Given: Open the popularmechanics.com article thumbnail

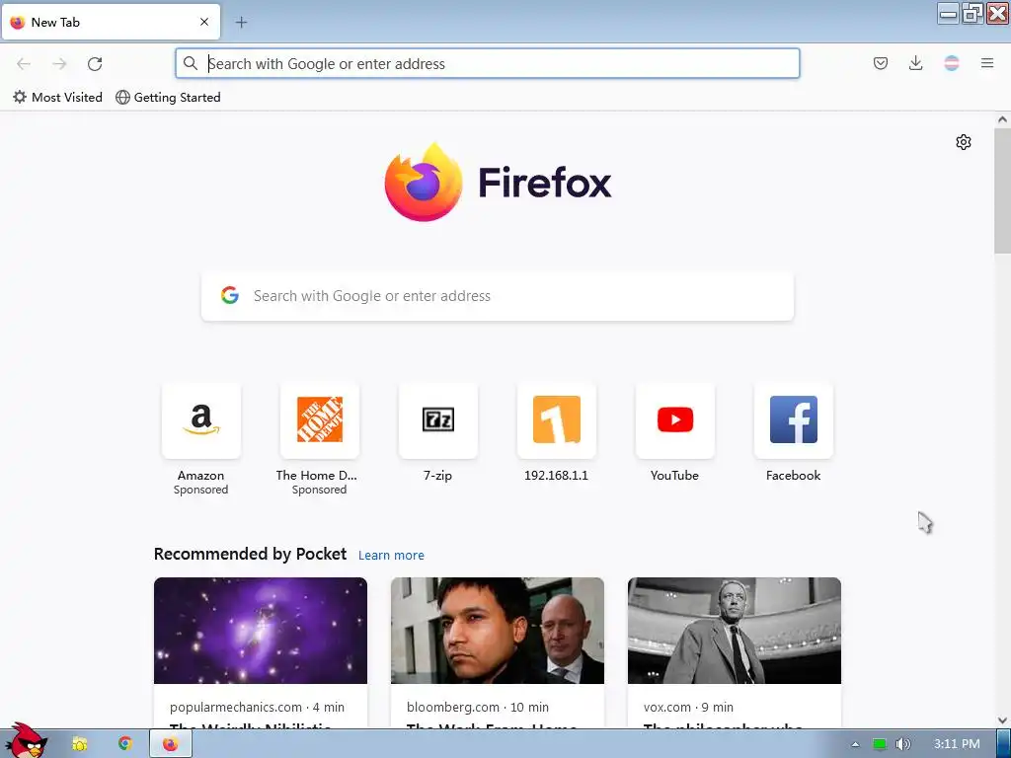Looking at the screenshot, I should click(x=261, y=631).
